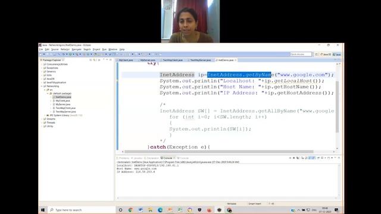Click Writable in the status bar
The width and height of the screenshot is (381, 214).
(x=232, y=204)
